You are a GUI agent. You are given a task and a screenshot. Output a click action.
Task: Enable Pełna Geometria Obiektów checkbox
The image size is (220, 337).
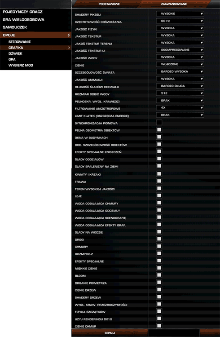pos(159,129)
